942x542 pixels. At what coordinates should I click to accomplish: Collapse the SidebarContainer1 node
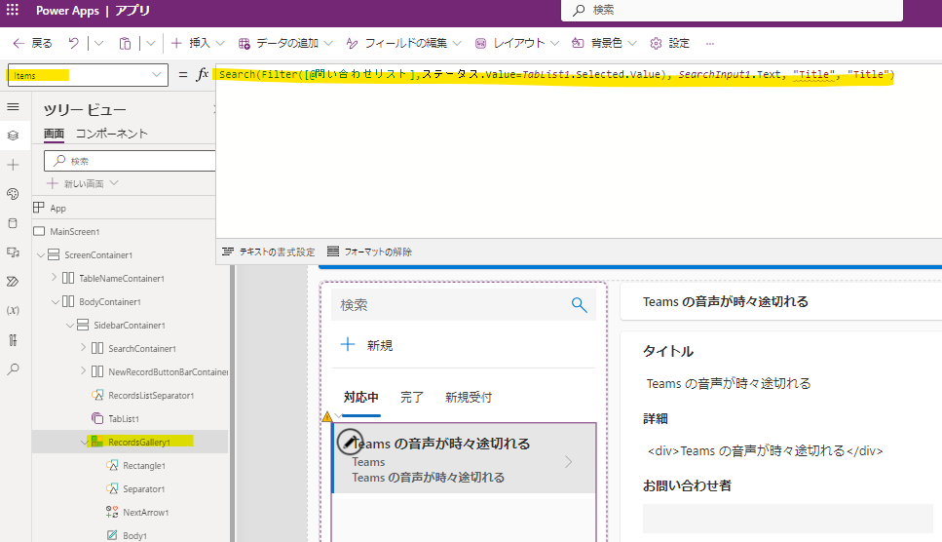pos(70,325)
